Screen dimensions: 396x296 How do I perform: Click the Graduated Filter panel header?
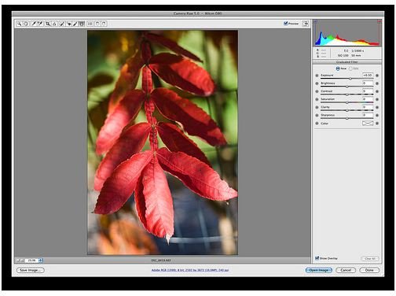[347, 62]
